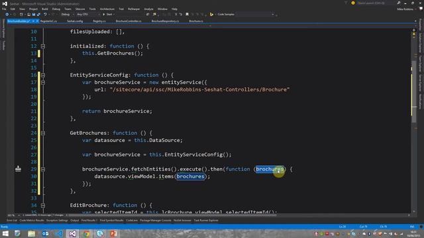Open the View menu
Screen dimensions: 424x238
22,9
